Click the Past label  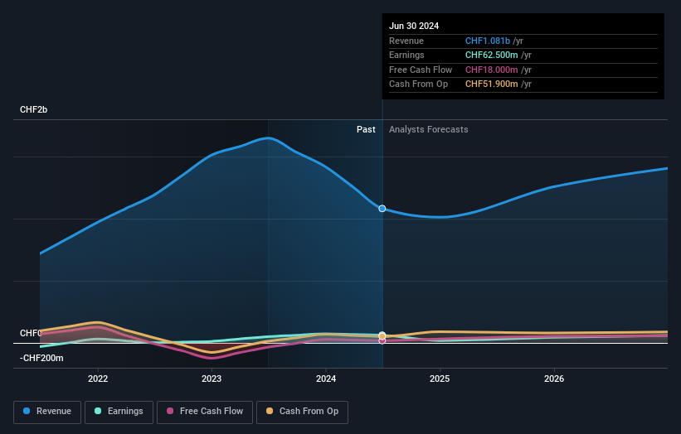[x=366, y=129]
